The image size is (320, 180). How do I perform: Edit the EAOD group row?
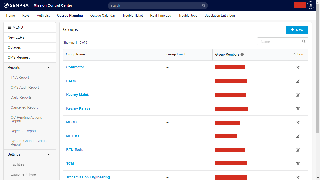[x=297, y=81]
